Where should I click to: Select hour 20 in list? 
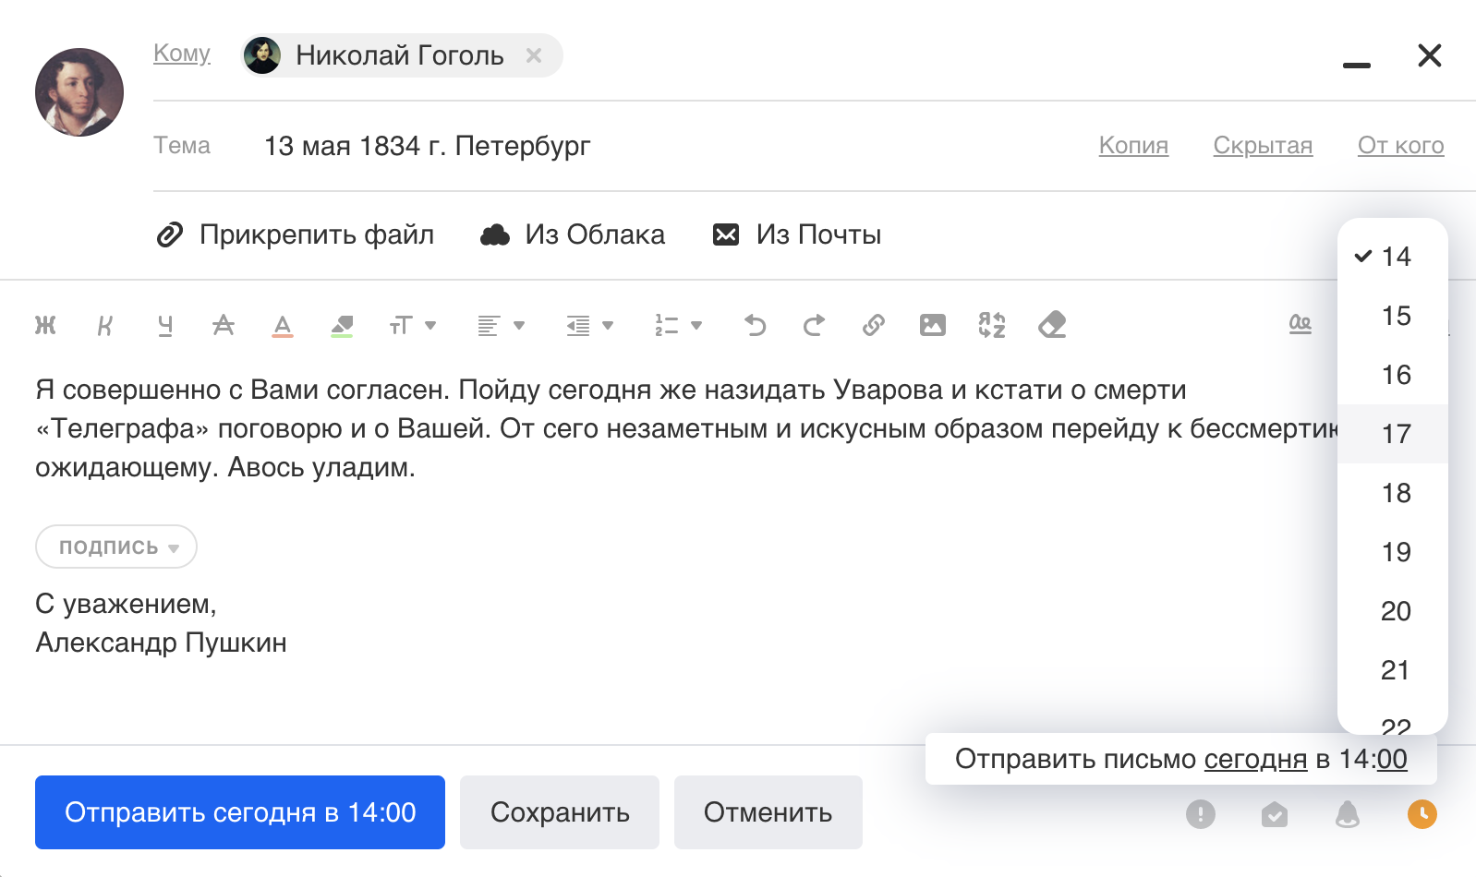tap(1393, 611)
